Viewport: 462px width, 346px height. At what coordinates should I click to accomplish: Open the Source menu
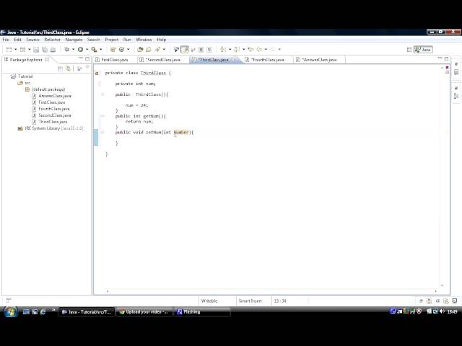32,40
